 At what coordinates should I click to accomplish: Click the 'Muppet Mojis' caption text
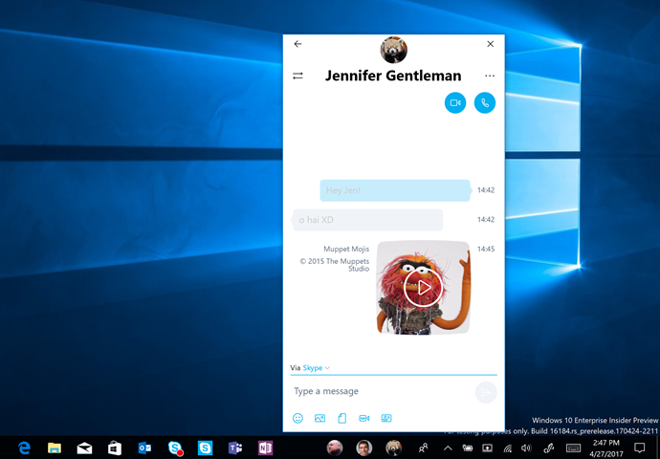click(x=346, y=249)
